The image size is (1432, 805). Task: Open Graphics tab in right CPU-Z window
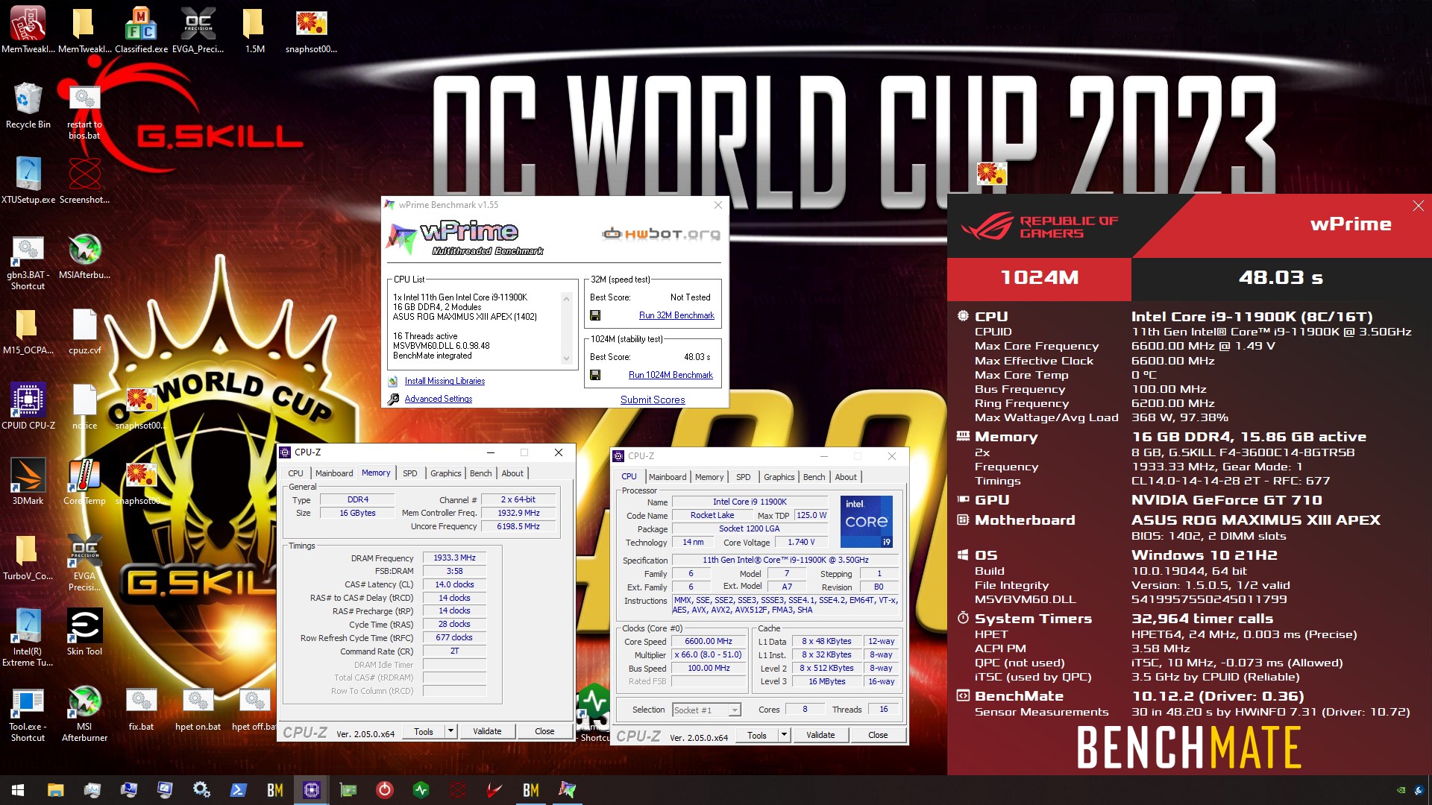[x=779, y=477]
